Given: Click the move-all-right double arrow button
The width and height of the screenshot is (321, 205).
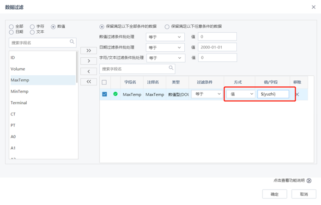Looking at the screenshot, I should click(x=89, y=50).
